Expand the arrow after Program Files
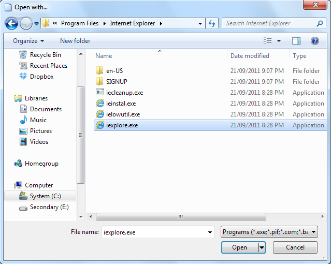 [104, 24]
